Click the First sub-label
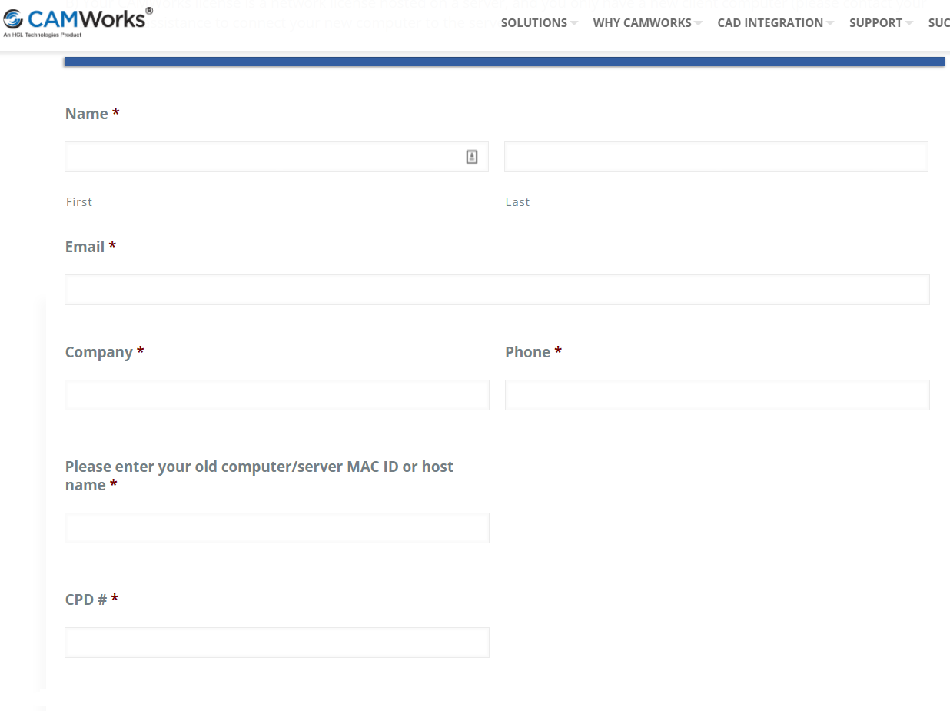 click(x=79, y=202)
